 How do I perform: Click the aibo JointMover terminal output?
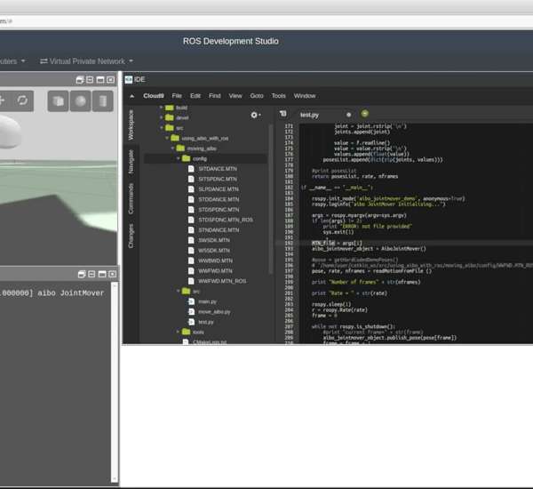52,293
